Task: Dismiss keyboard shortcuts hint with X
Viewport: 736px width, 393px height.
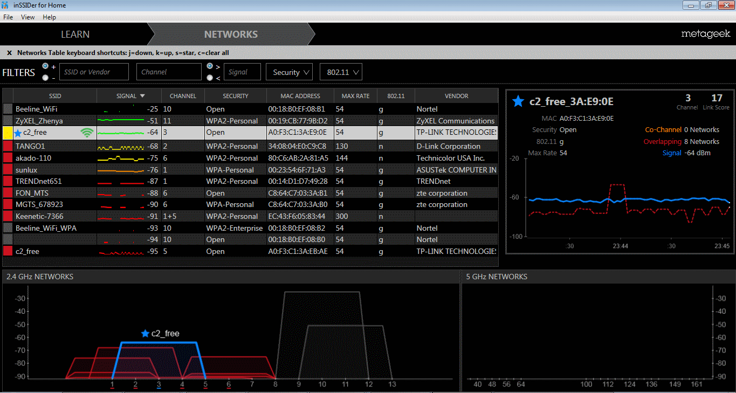Action: [x=9, y=53]
